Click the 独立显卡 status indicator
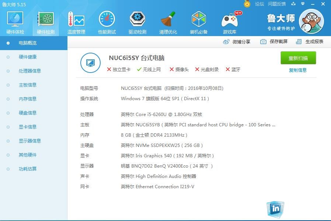 tap(119, 69)
